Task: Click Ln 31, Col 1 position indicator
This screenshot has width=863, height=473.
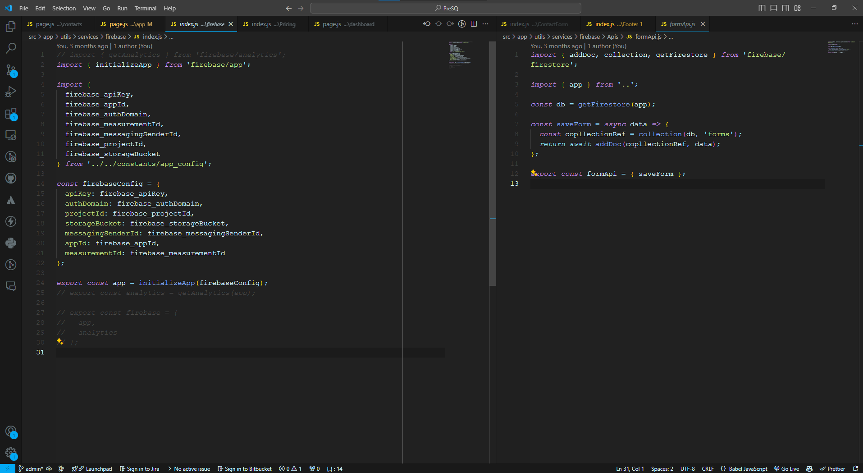Action: 630,468
